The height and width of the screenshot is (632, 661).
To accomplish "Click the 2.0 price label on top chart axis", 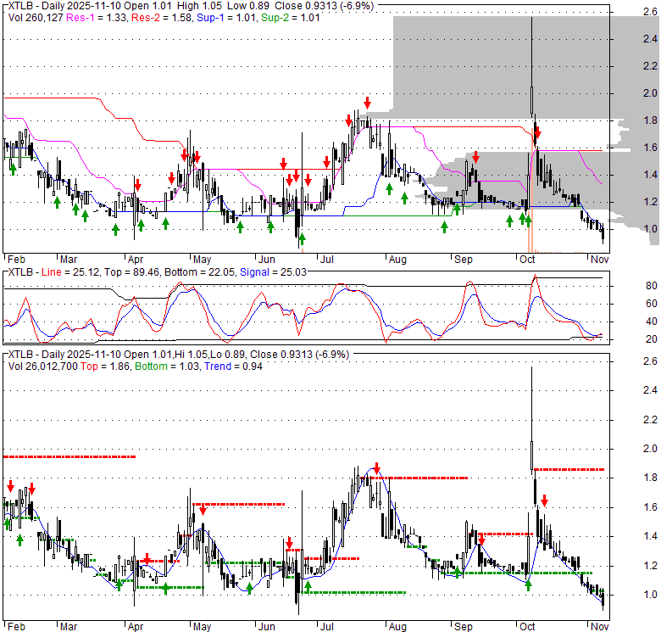I will 650,93.
